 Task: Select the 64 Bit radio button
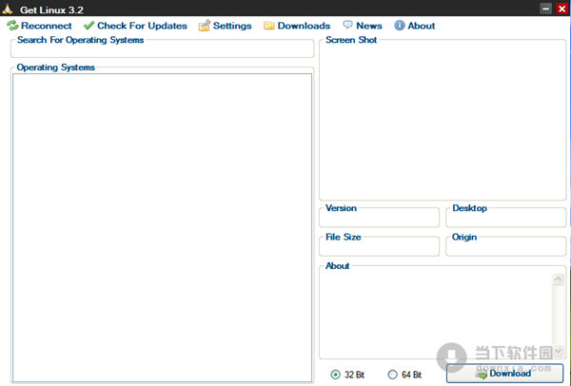(x=392, y=375)
